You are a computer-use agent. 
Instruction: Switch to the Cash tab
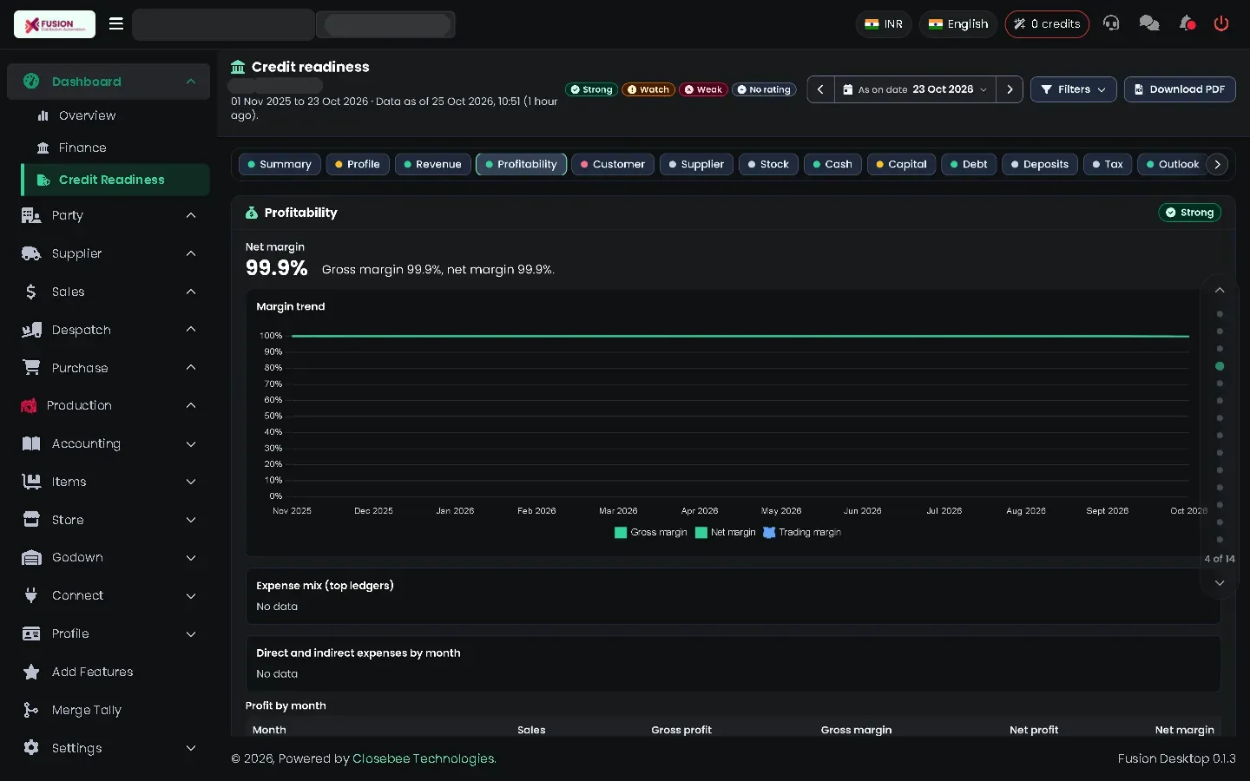(x=833, y=164)
